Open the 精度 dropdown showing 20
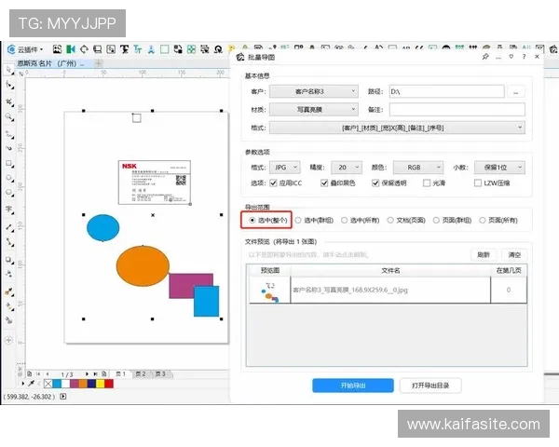 click(347, 168)
